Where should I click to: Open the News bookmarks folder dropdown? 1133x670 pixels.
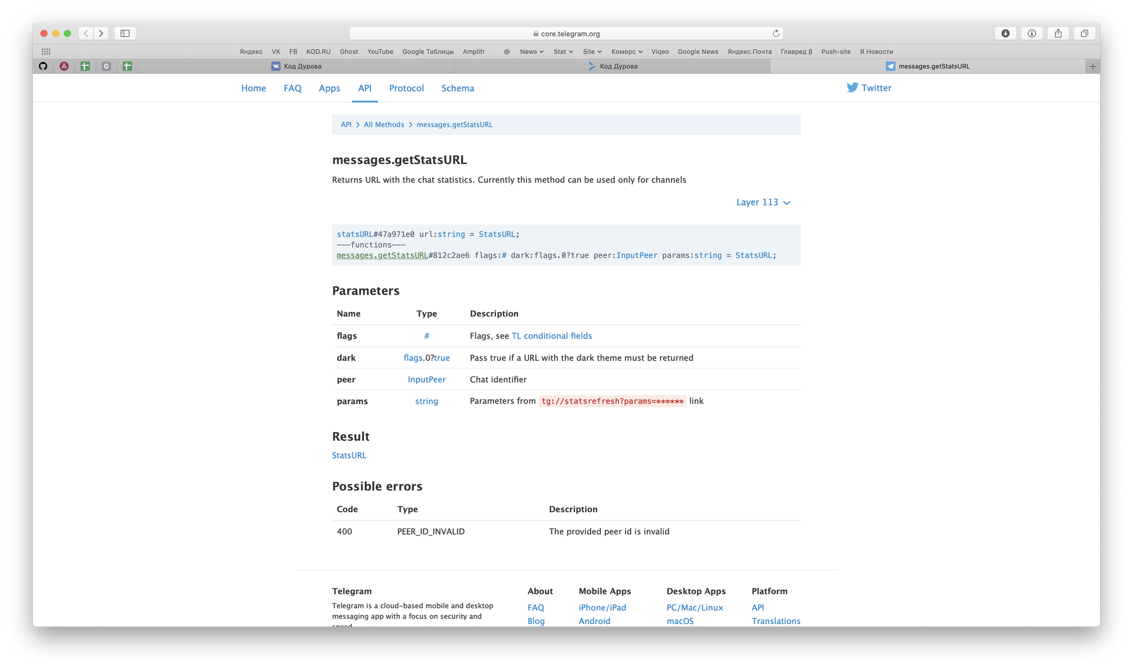[x=531, y=52]
